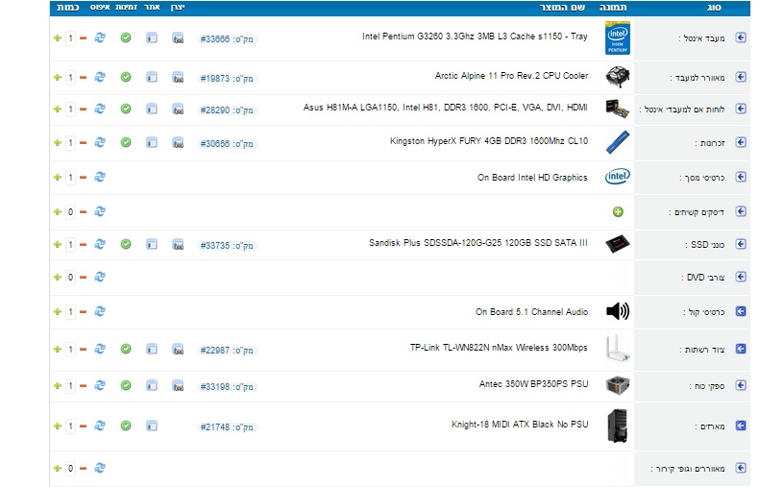784x487 pixels.
Task: Increase quantity in the DVD burner row
Action: tap(58, 278)
